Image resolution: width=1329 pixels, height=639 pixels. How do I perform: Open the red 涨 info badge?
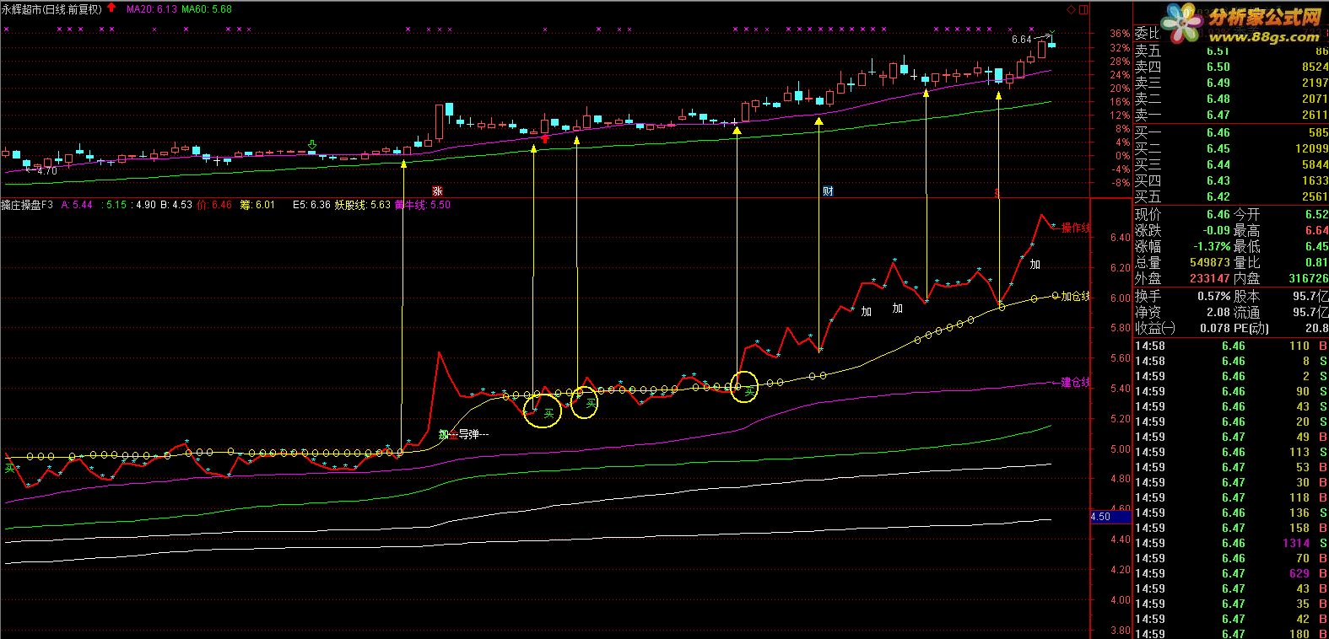(437, 191)
